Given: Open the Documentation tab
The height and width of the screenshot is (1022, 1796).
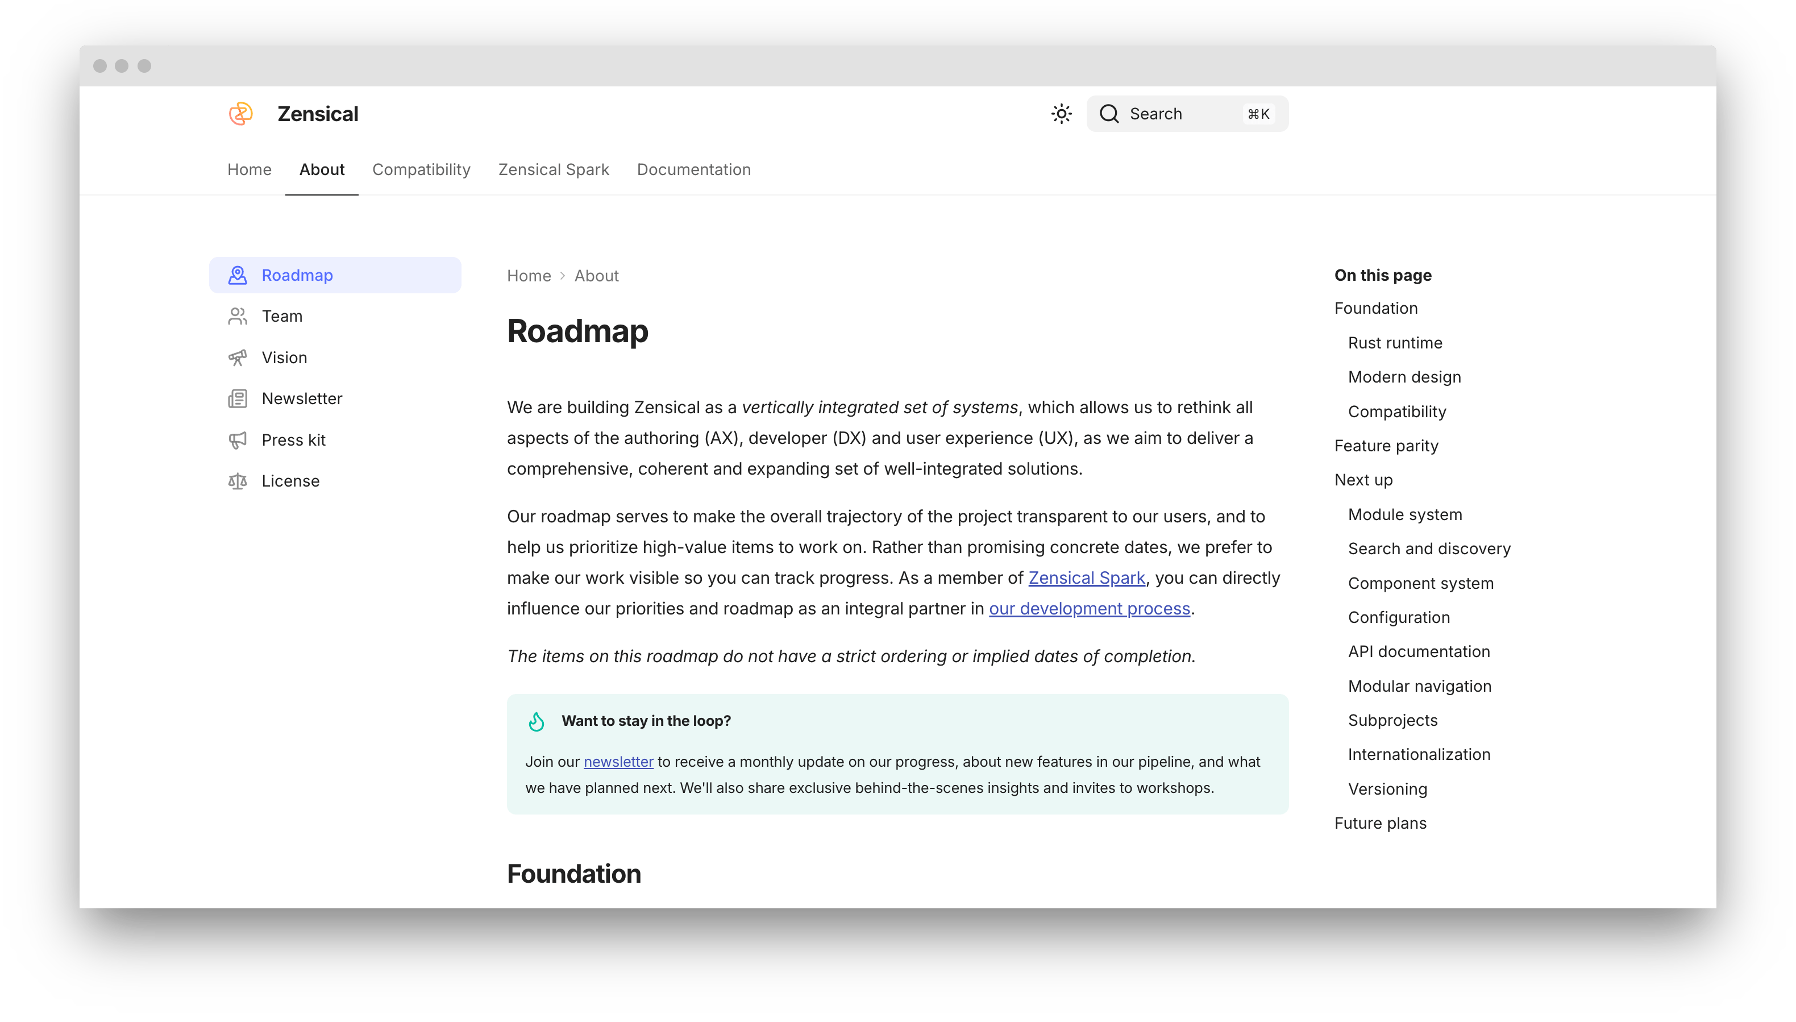Looking at the screenshot, I should point(693,169).
